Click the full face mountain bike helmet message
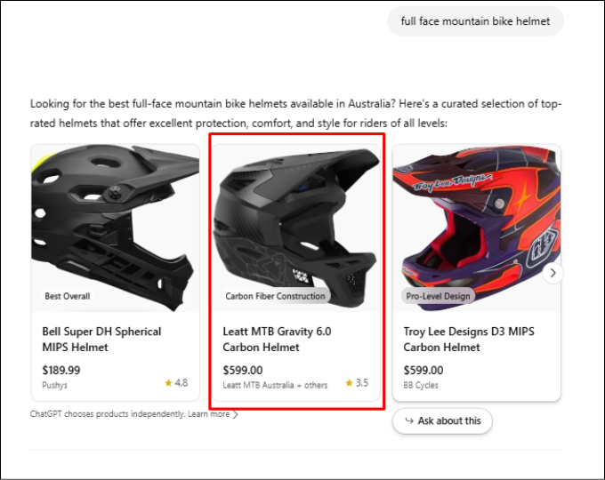 click(475, 21)
